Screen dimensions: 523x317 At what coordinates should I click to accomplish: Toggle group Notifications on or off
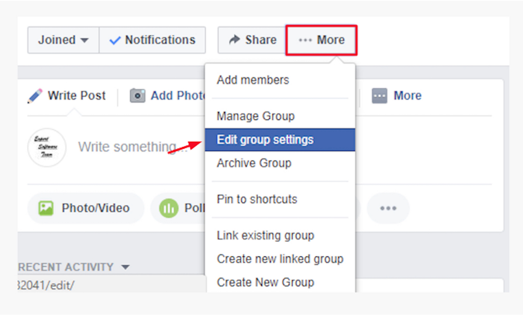pos(153,40)
